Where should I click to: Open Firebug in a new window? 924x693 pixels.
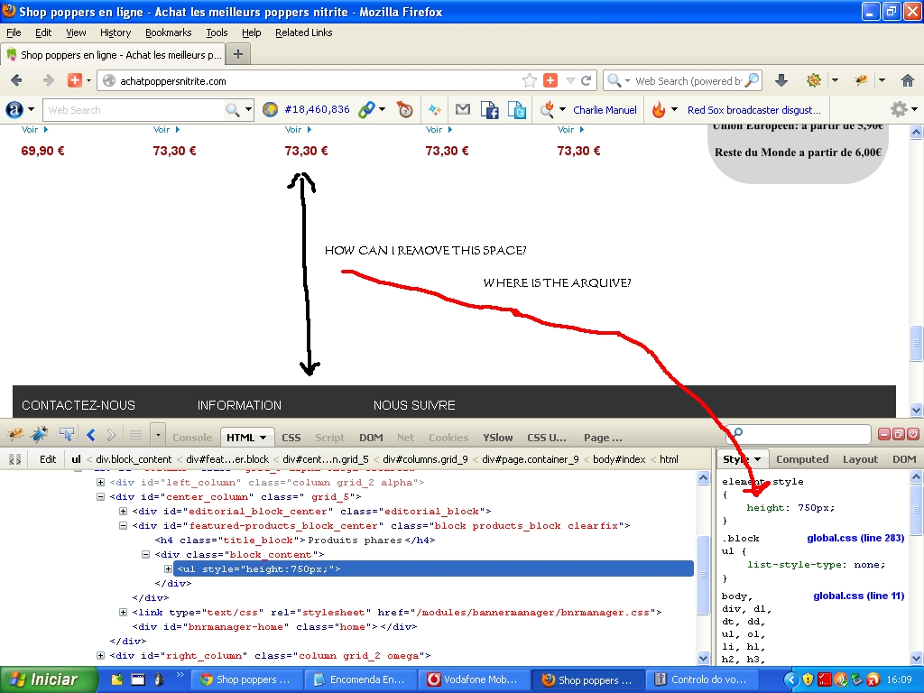click(898, 434)
